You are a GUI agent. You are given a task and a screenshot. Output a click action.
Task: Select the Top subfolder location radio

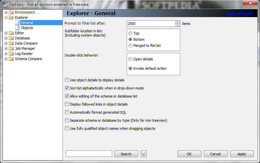(130, 33)
